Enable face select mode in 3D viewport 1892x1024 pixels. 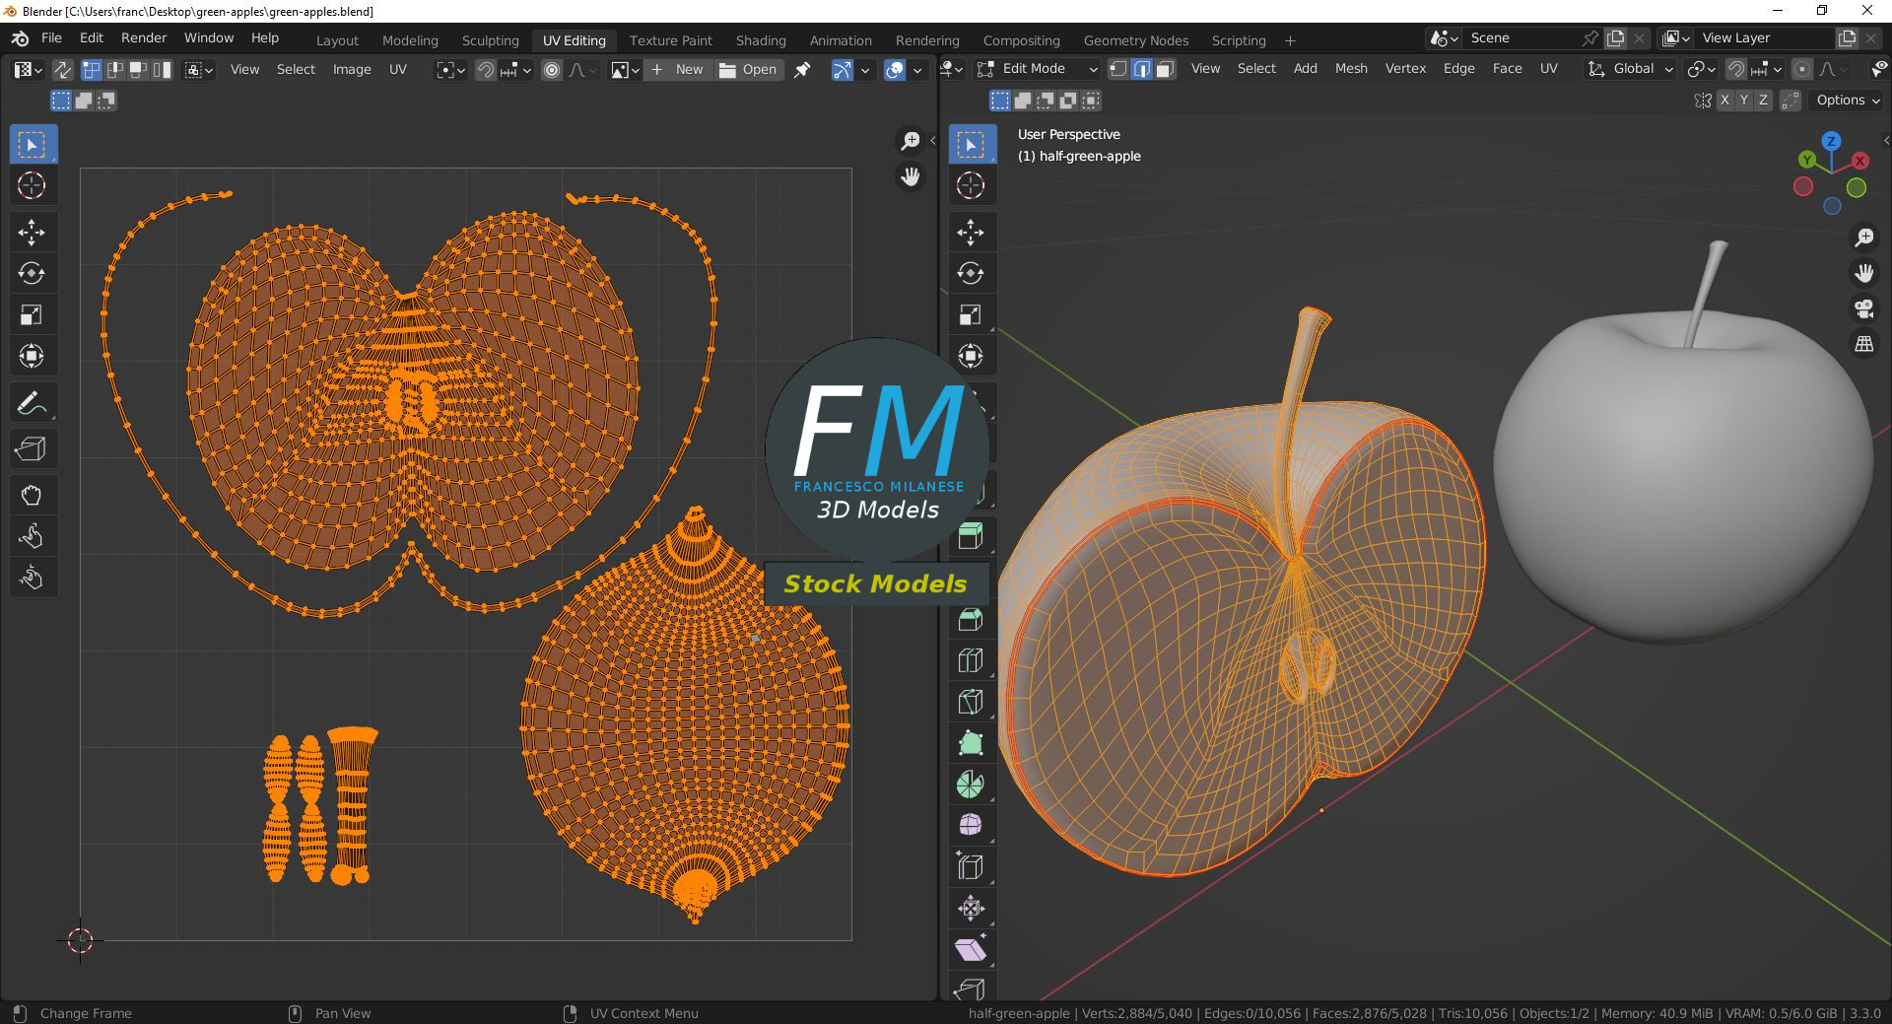coord(1165,69)
